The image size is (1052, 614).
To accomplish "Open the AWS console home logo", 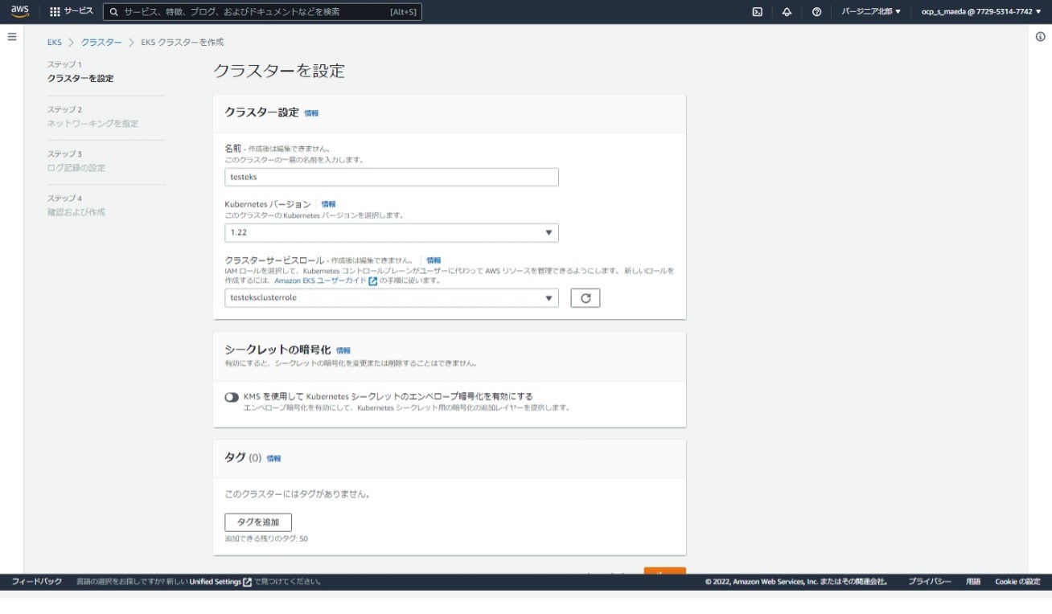I will [x=20, y=11].
